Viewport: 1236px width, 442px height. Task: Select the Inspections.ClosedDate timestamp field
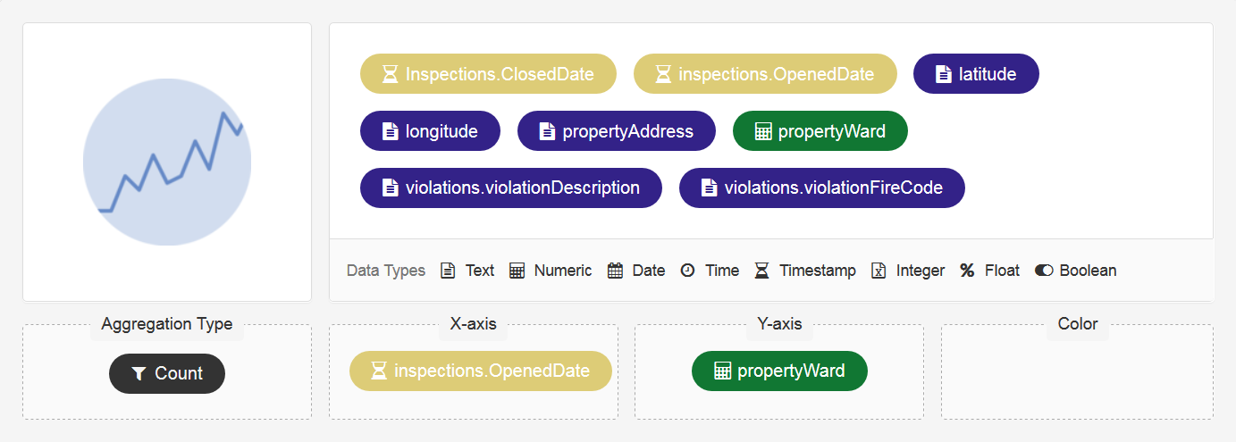point(489,74)
